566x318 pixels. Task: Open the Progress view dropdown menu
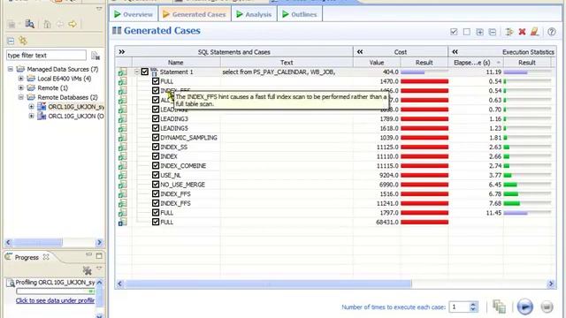(99, 269)
